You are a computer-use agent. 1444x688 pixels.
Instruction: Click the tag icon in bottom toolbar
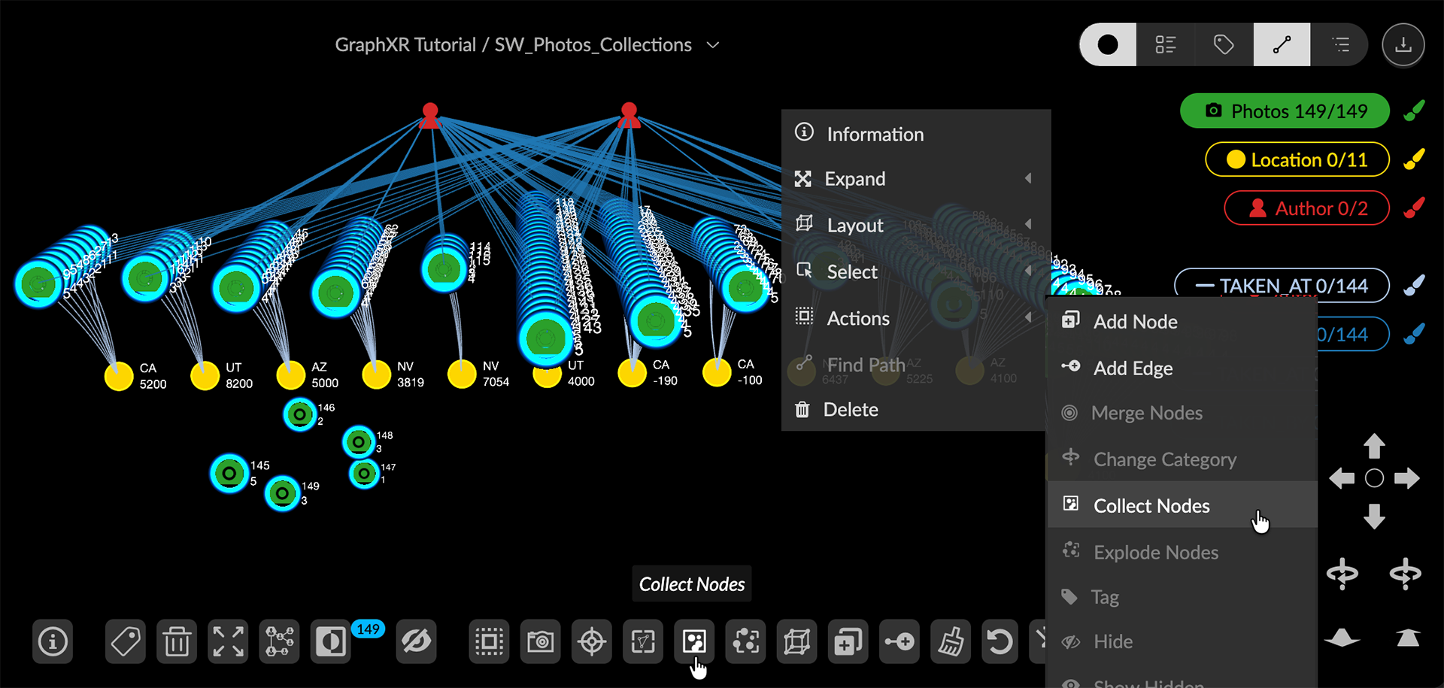point(126,642)
